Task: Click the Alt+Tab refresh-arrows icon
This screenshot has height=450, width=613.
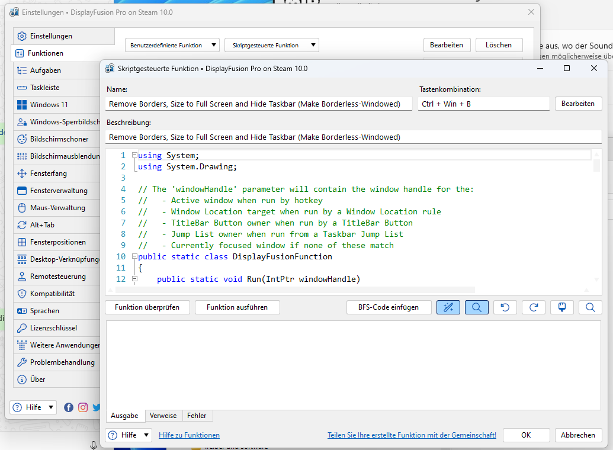Action: coord(22,225)
